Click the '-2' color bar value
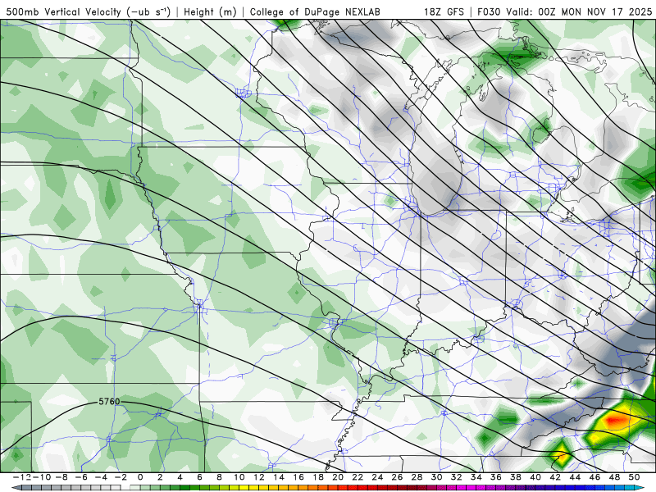The height and width of the screenshot is (492, 656). [x=120, y=477]
